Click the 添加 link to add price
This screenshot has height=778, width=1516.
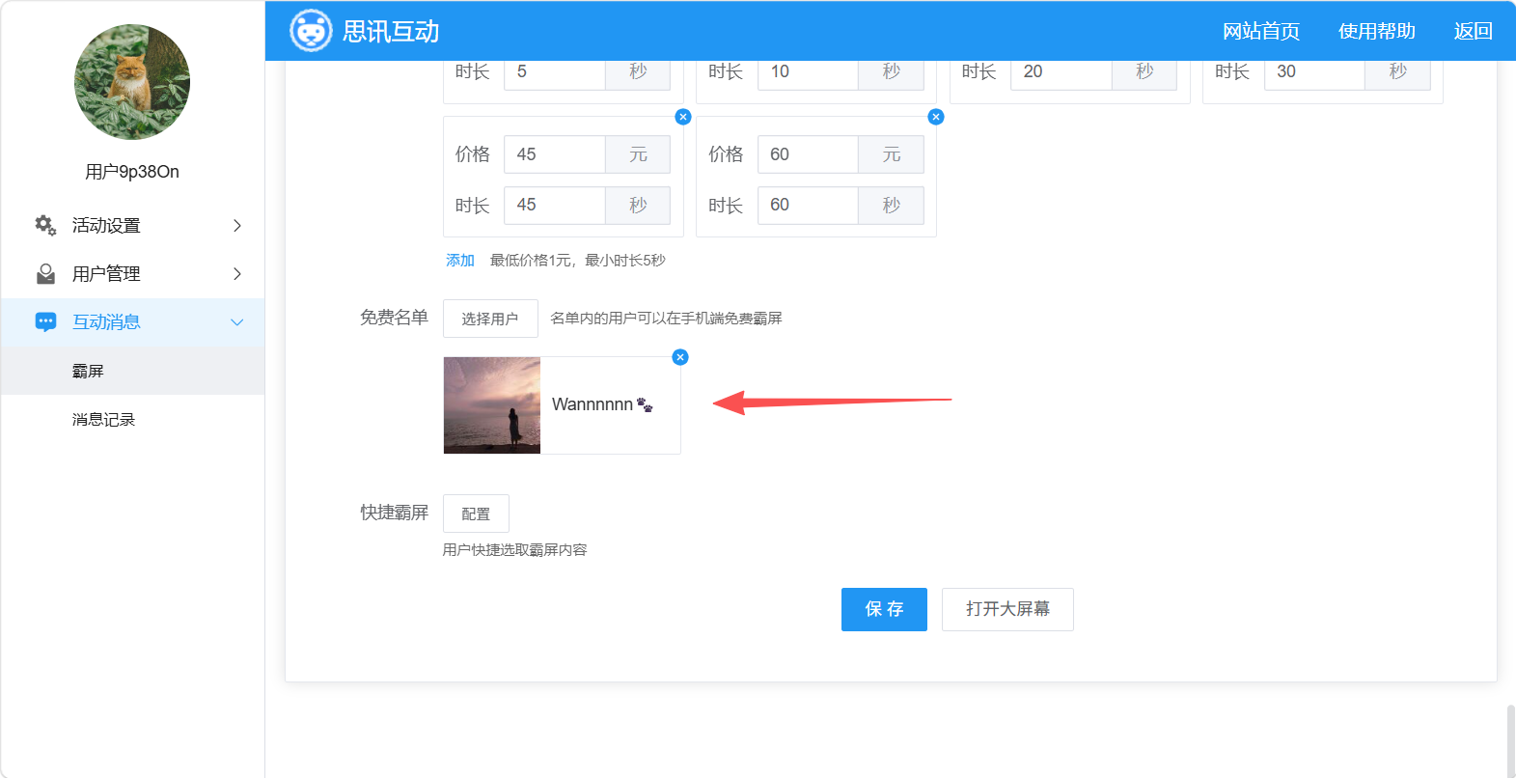click(460, 261)
